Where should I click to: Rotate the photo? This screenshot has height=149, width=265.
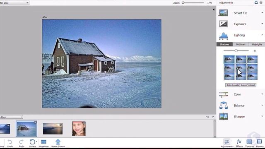click(x=32, y=143)
